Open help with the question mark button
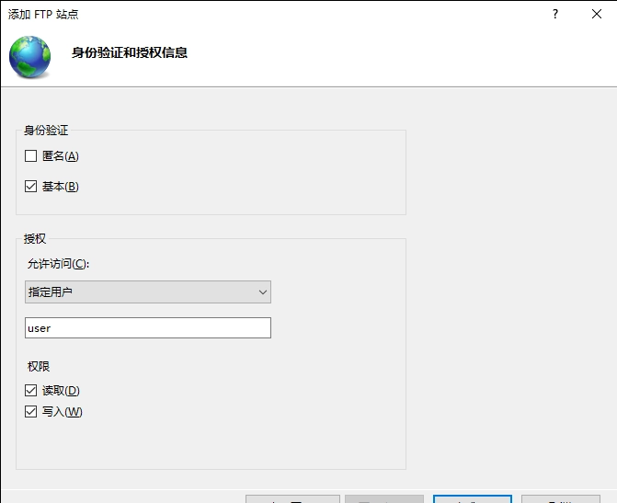Image resolution: width=617 pixels, height=503 pixels. click(x=555, y=14)
